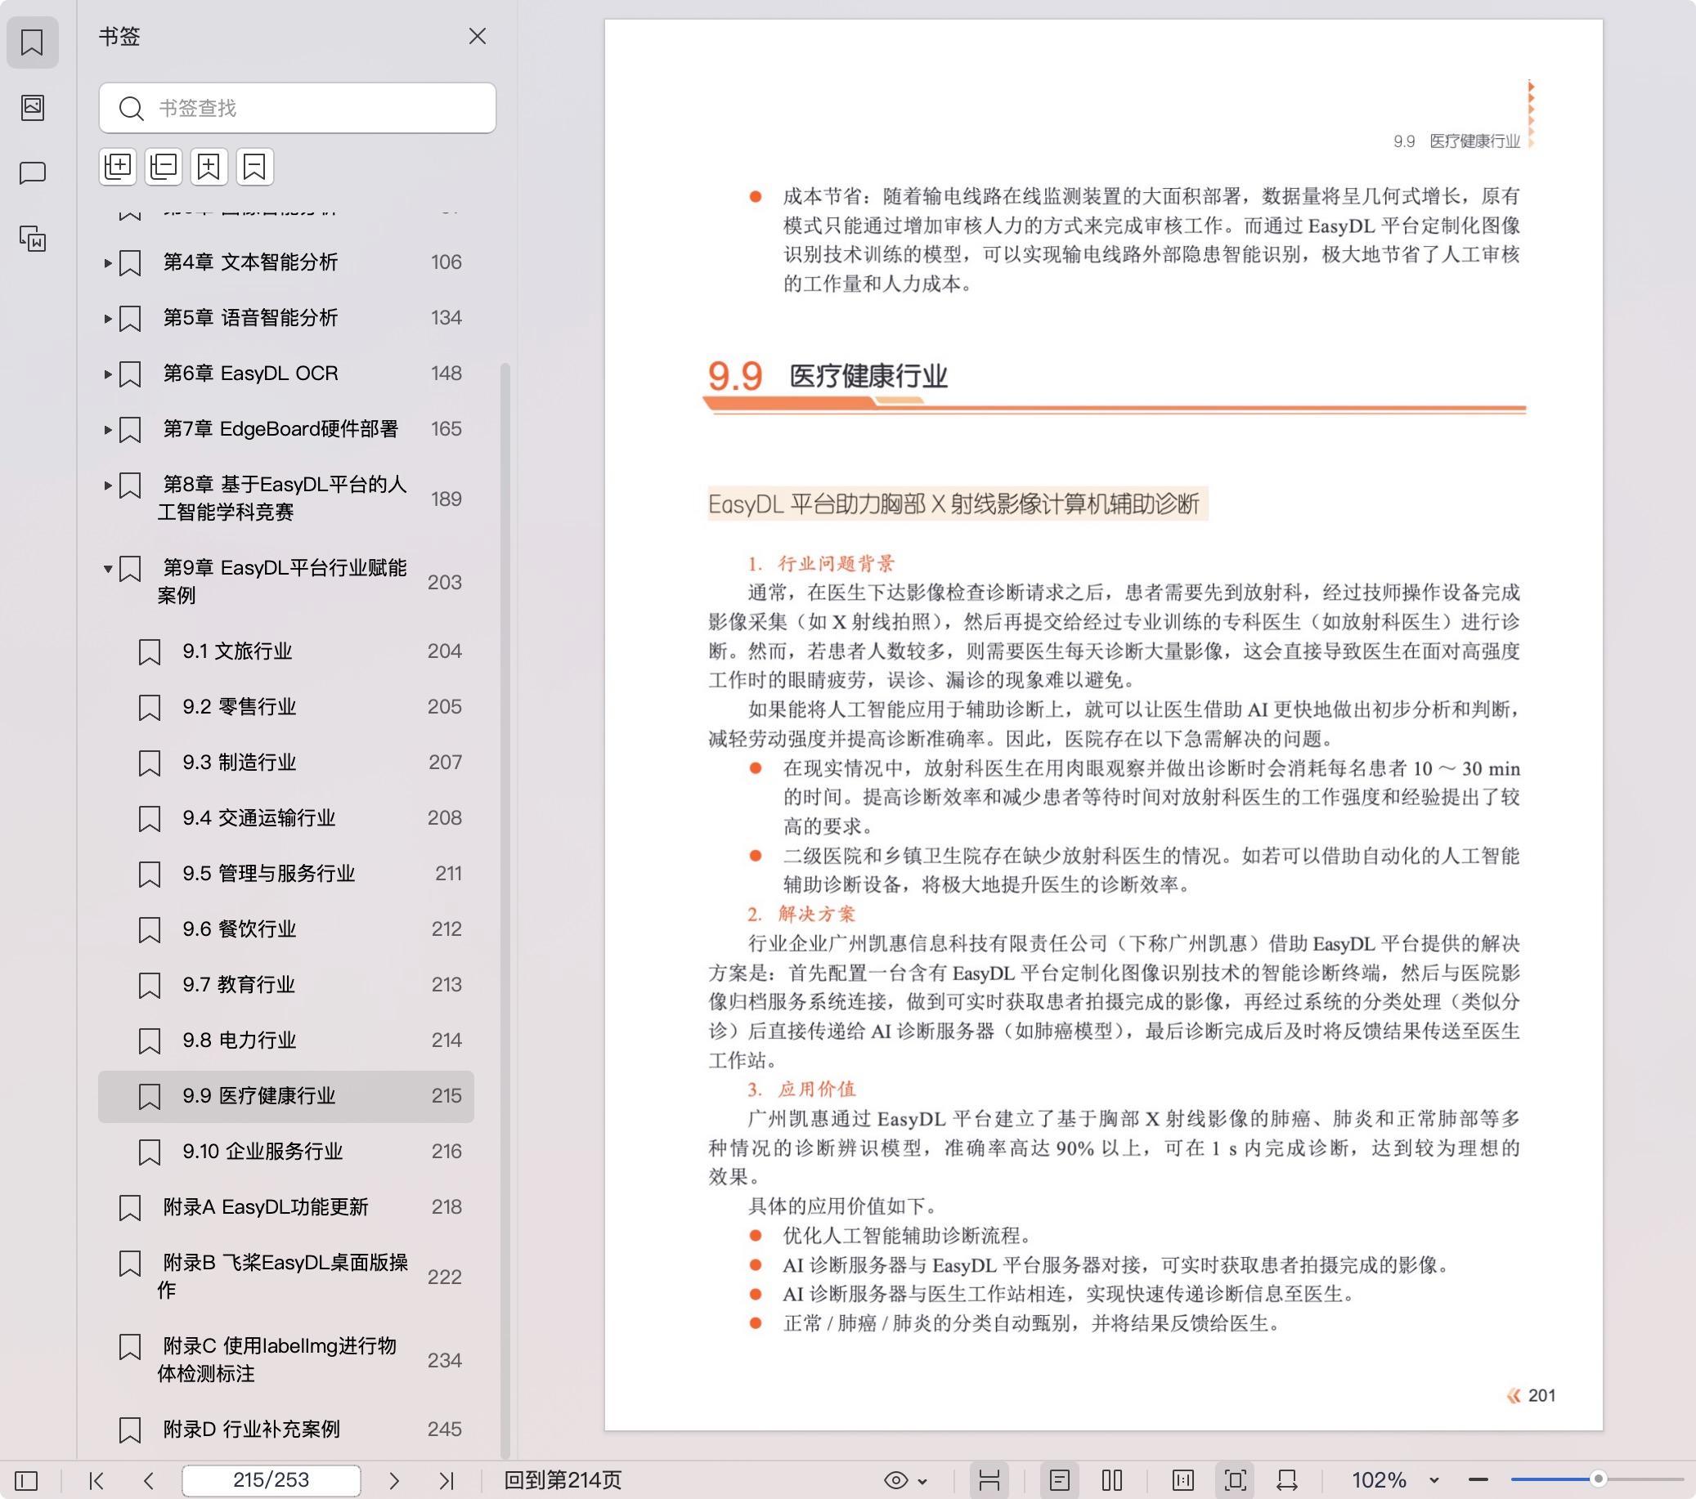This screenshot has width=1696, height=1499.
Task: Click the page number field 215/253
Action: (x=271, y=1480)
